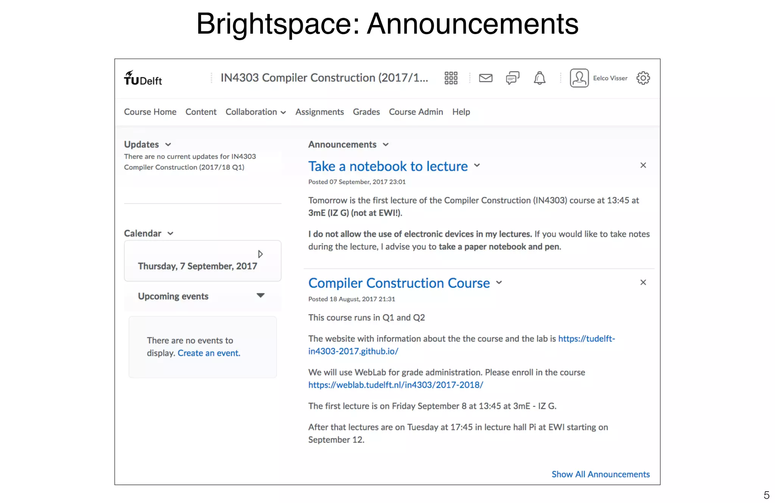The image size is (775, 503).
Task: Click 'Show All Announcements' link
Action: point(600,474)
